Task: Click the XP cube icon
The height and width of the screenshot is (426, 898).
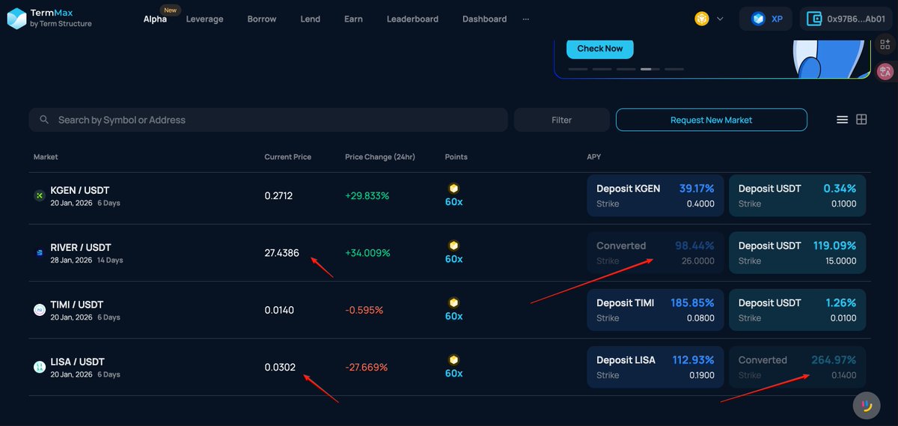Action: pyautogui.click(x=758, y=19)
